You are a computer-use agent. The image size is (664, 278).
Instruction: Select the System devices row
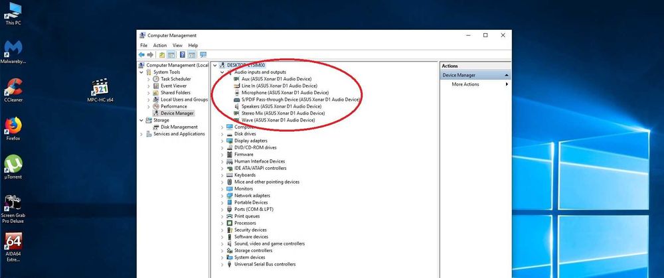click(x=250, y=257)
